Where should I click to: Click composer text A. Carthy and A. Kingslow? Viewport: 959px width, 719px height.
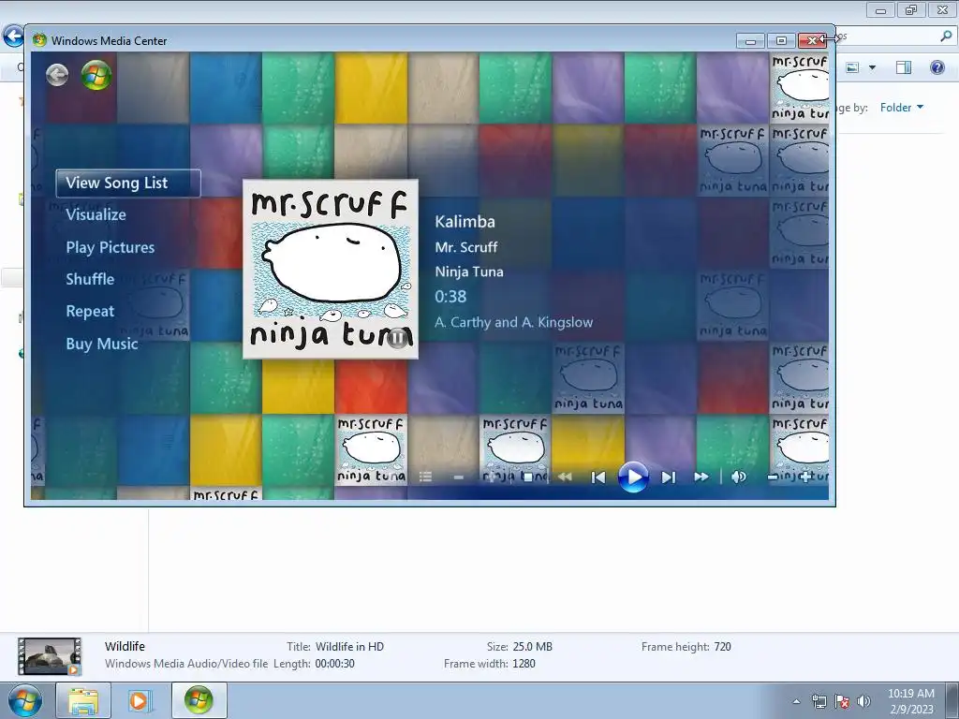coord(514,322)
